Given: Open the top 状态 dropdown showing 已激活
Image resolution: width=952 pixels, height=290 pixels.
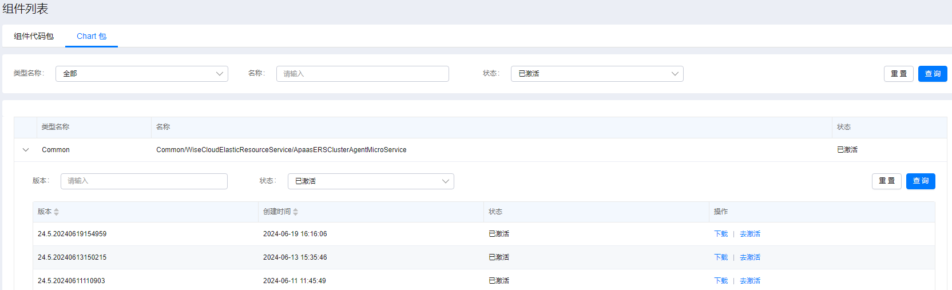Looking at the screenshot, I should pyautogui.click(x=597, y=74).
